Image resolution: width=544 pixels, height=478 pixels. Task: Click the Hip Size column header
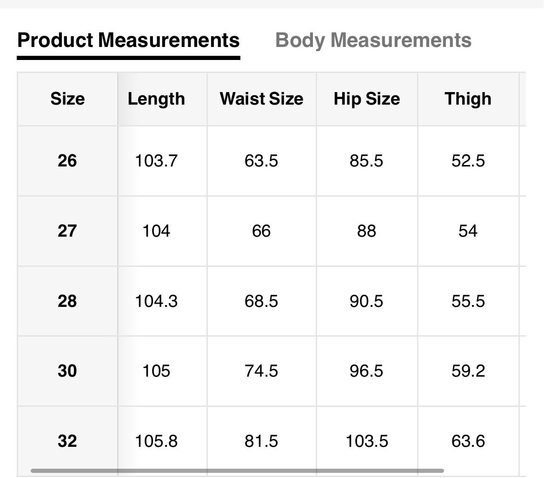[366, 99]
